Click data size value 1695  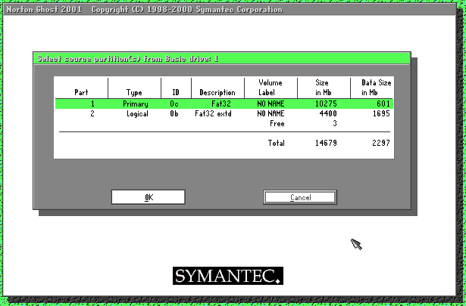381,114
